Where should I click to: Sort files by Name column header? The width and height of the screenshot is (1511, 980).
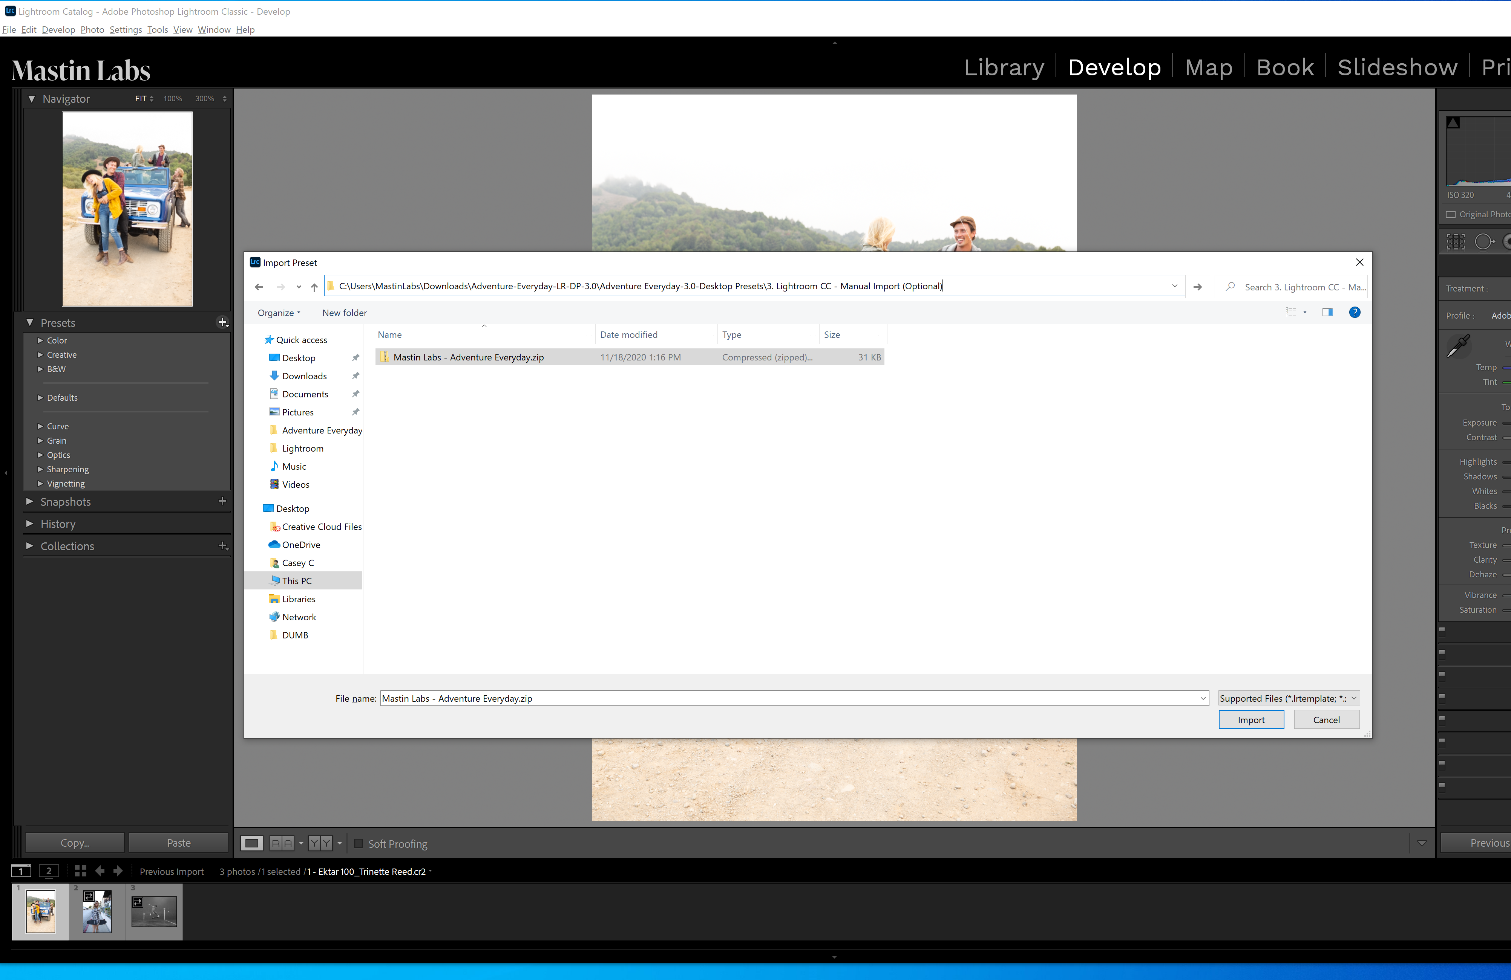click(x=485, y=335)
